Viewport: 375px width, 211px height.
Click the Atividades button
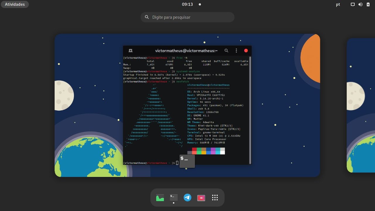coord(15,4)
